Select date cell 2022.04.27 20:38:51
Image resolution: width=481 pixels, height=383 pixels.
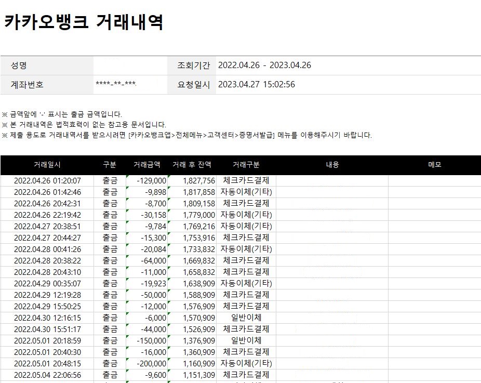[47, 227]
